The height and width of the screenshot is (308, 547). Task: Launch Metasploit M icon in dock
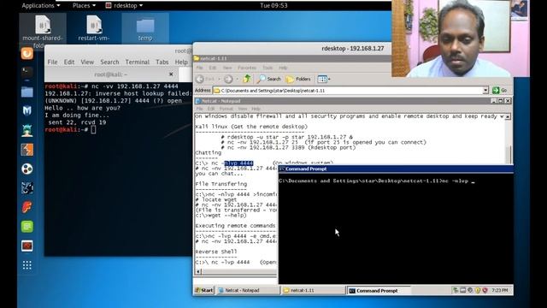pos(27,110)
